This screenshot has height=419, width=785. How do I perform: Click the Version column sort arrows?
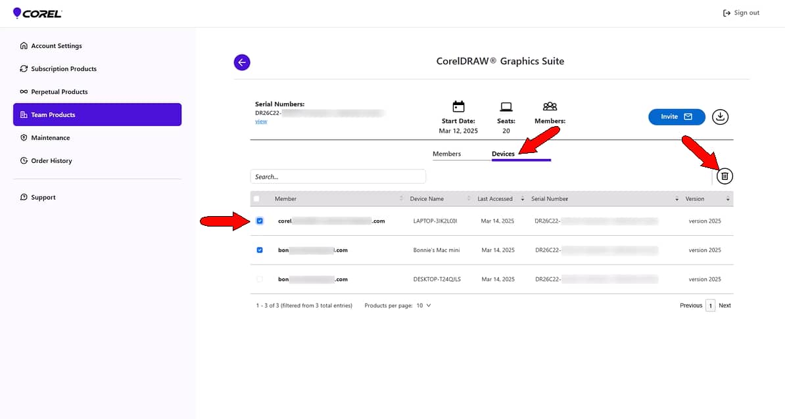coord(728,198)
